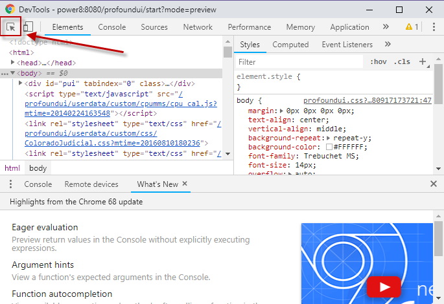
Task: Select the What's New drawer tab
Action: tap(158, 184)
